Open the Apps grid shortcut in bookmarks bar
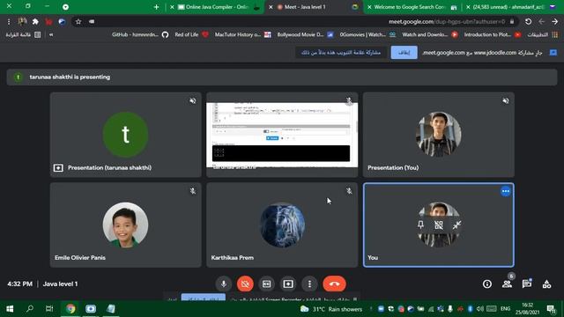The height and width of the screenshot is (317, 564). [543, 34]
